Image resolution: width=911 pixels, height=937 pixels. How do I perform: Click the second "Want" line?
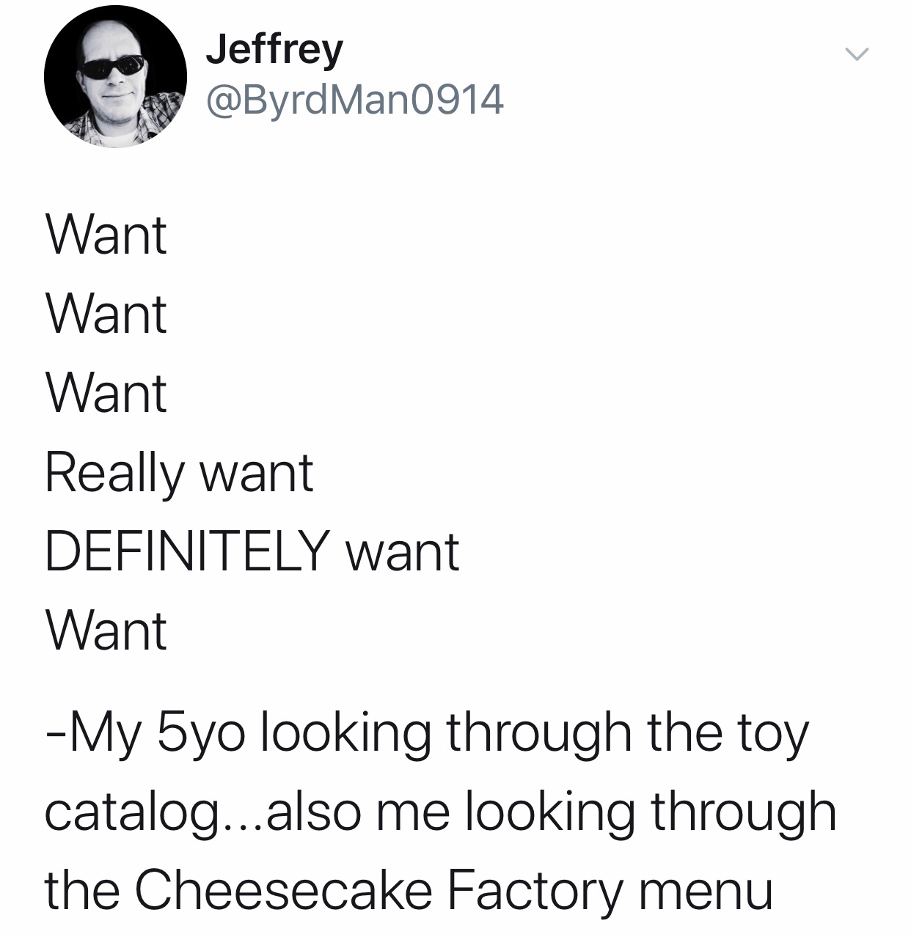coord(106,314)
